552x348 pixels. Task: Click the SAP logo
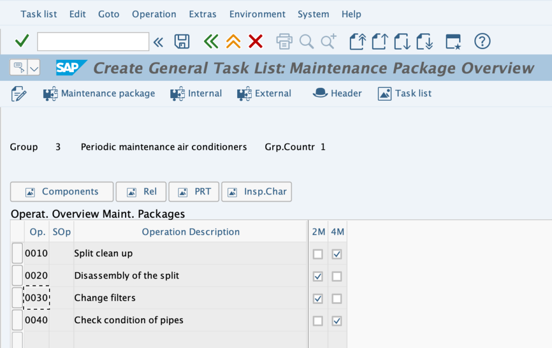72,67
